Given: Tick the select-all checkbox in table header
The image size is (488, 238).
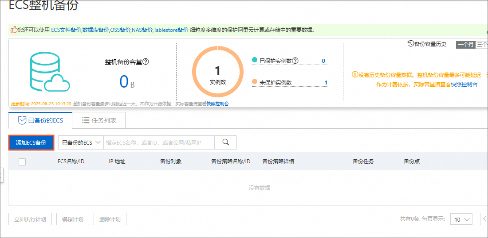Looking at the screenshot, I should [22, 161].
